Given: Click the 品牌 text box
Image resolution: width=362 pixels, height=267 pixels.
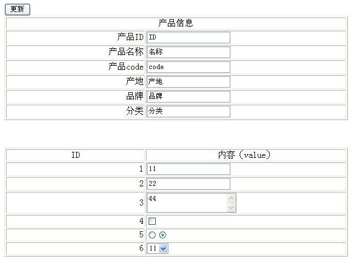Looking at the screenshot, I should [188, 96].
